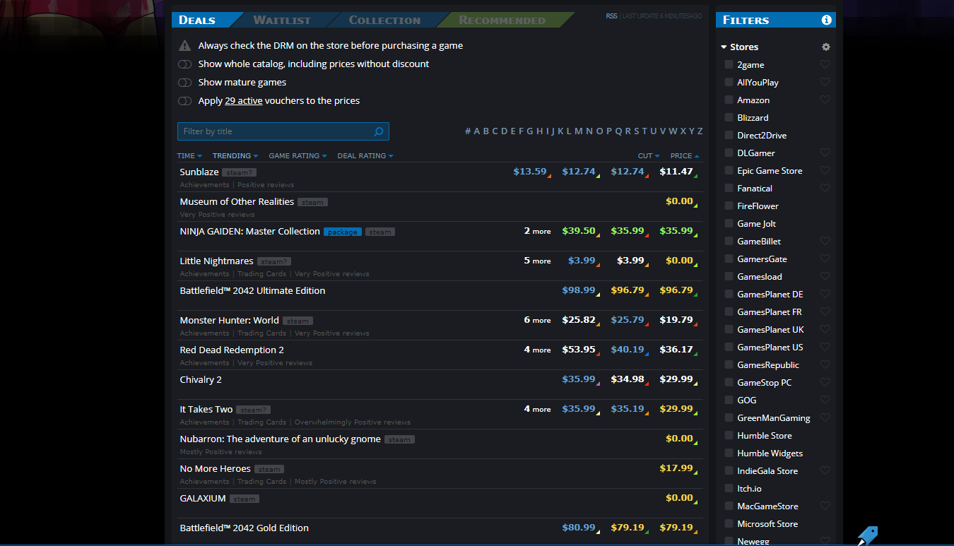The image size is (954, 546).
Task: Favorite the GamersGate store heart
Action: [x=824, y=259]
